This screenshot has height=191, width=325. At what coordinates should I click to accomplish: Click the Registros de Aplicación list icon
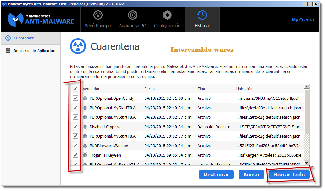pyautogui.click(x=8, y=51)
